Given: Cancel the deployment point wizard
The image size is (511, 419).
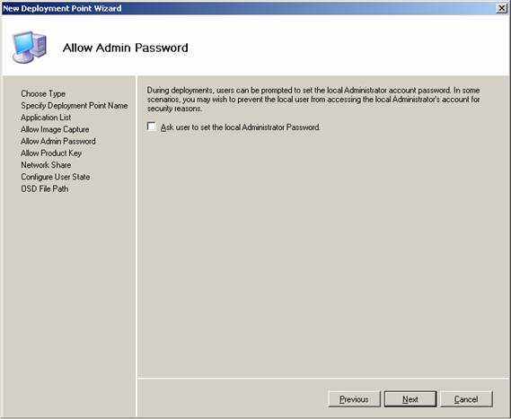Looking at the screenshot, I should click(x=466, y=399).
